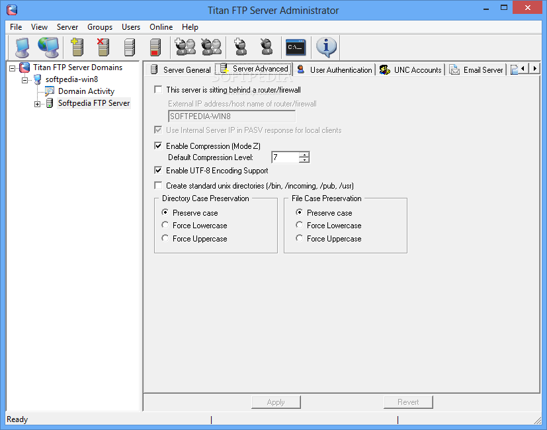Collapse the softpedia-win8 tree node

24,80
